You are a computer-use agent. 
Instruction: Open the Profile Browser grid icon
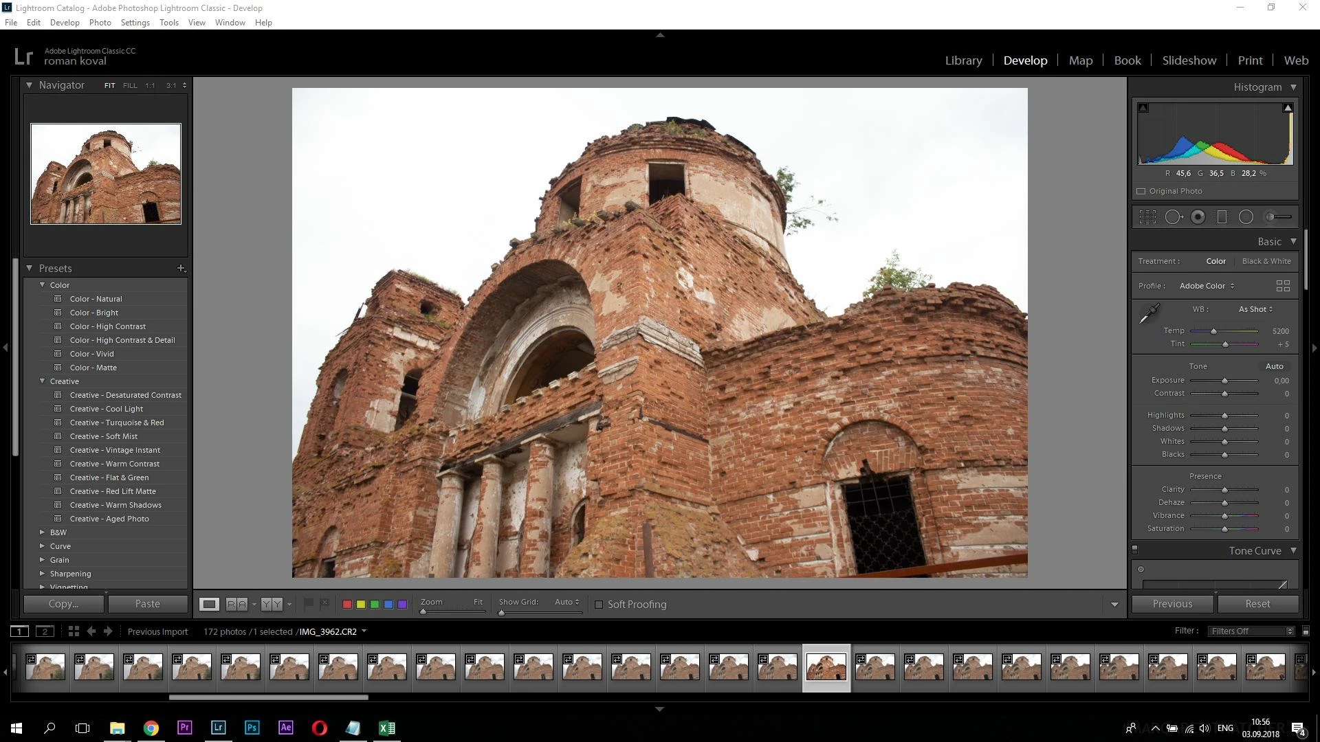tap(1283, 286)
